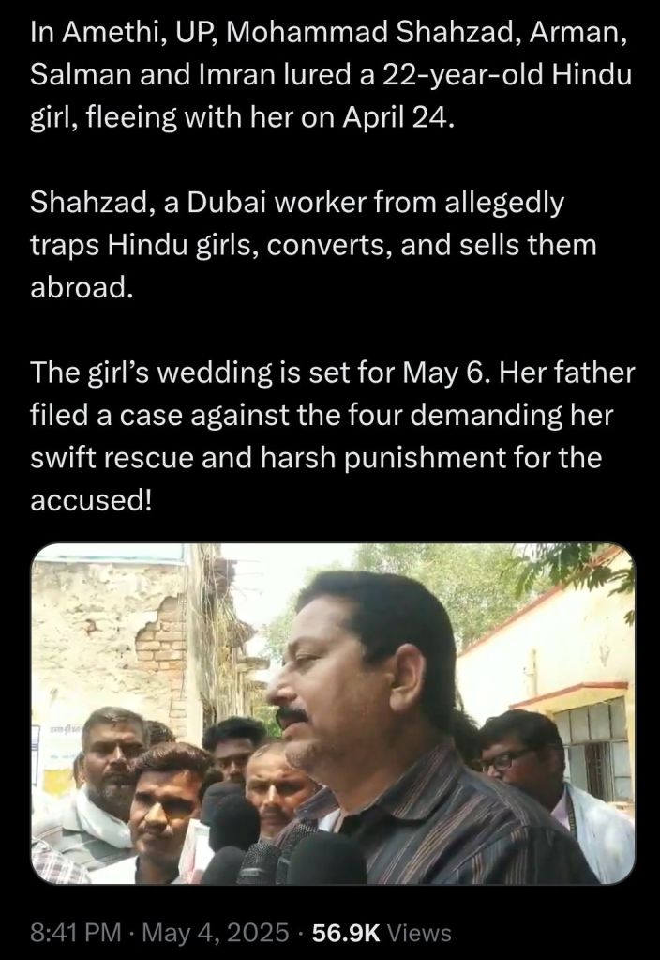Click the May 4, 2025 date
Screen dimensions: 660x960
point(216,933)
